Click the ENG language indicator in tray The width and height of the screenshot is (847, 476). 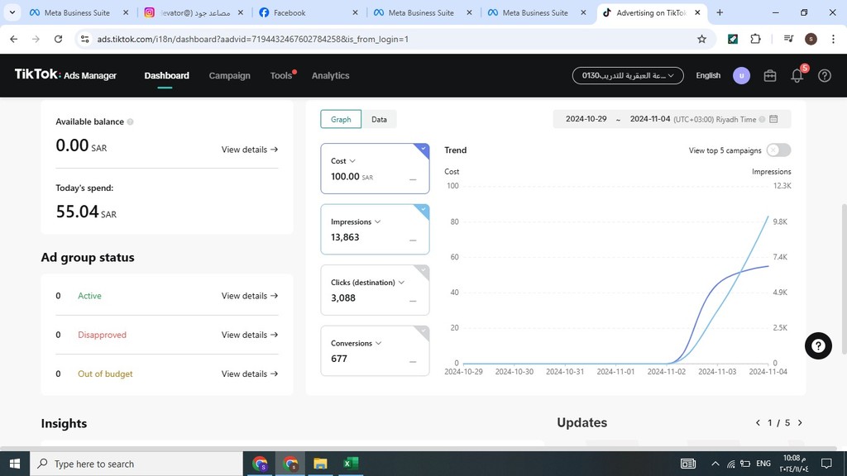coord(763,464)
